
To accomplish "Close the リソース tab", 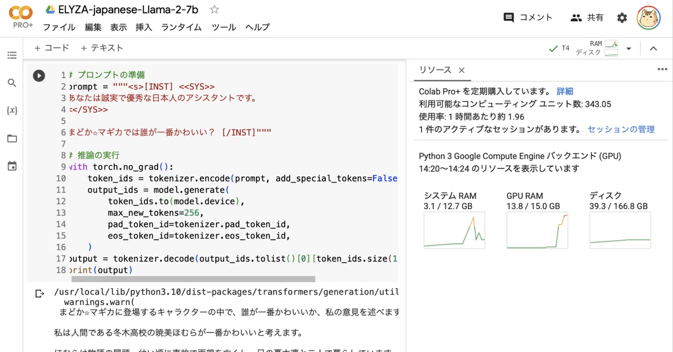I will tap(462, 71).
